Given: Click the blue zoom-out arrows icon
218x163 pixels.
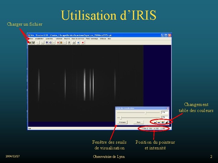Looking at the screenshot, I should [x=50, y=43].
